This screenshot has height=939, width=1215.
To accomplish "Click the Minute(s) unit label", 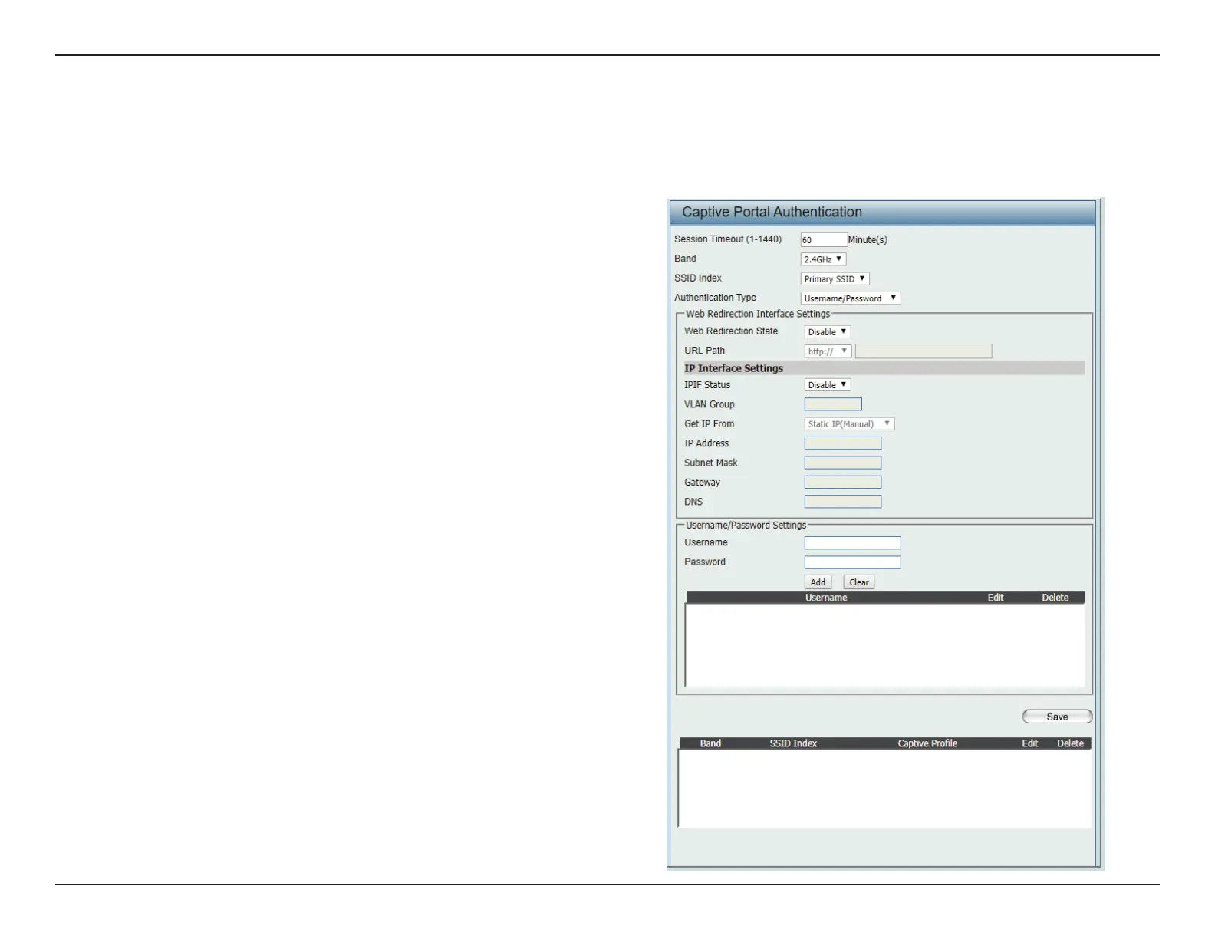I will tap(868, 240).
